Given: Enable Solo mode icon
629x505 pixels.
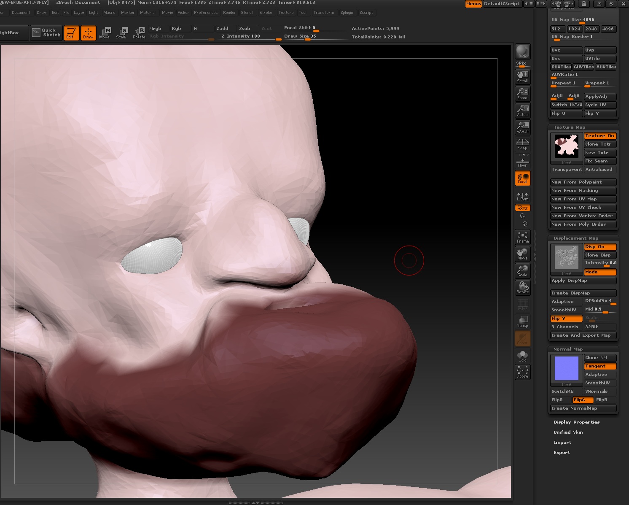Looking at the screenshot, I should tap(522, 356).
